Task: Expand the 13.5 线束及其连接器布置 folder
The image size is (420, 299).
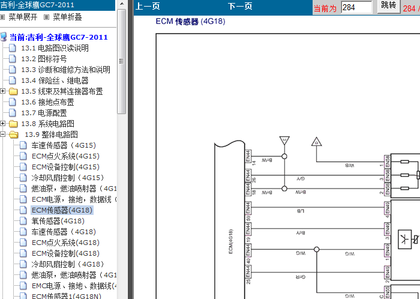Action: click(x=2, y=91)
